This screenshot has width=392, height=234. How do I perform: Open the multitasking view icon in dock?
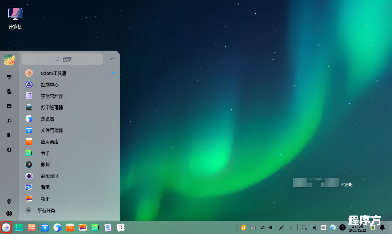pyautogui.click(x=31, y=227)
